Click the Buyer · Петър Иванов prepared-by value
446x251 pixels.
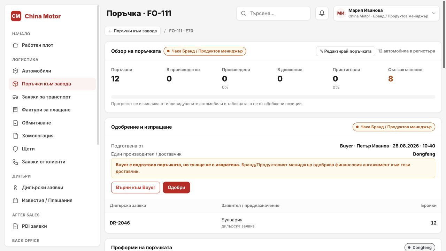[x=387, y=146]
